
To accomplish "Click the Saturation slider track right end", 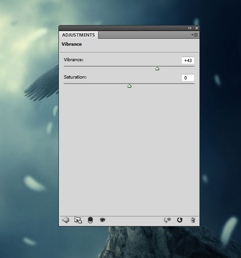I will [x=194, y=84].
